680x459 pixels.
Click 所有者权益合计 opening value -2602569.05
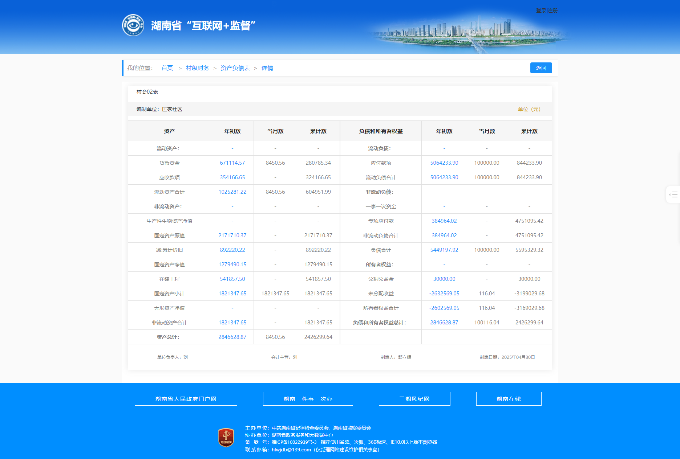click(x=444, y=308)
